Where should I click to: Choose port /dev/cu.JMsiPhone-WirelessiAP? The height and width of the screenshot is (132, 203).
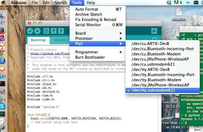tap(163, 59)
